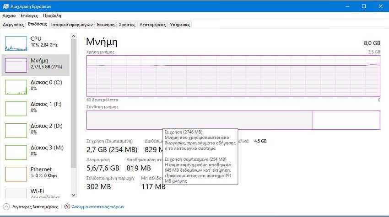Select the Ethernet graph thumbnail
The height and width of the screenshot is (217, 389).
coord(16,174)
